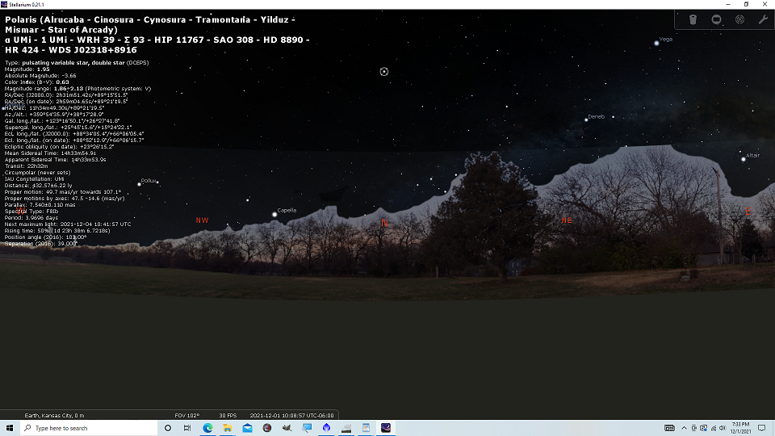Click the FOV 102° status text
775x436 pixels.
point(186,416)
